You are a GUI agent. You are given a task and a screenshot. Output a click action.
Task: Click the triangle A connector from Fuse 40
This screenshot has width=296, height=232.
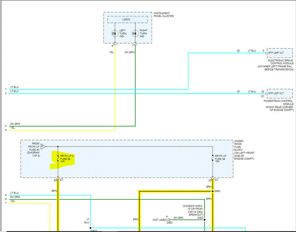[43, 146]
